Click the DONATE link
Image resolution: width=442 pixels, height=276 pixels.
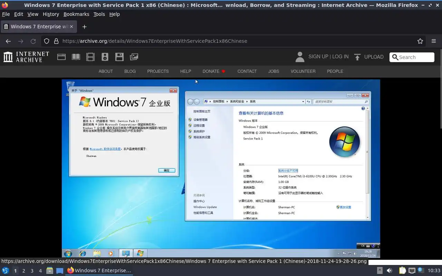(x=211, y=71)
